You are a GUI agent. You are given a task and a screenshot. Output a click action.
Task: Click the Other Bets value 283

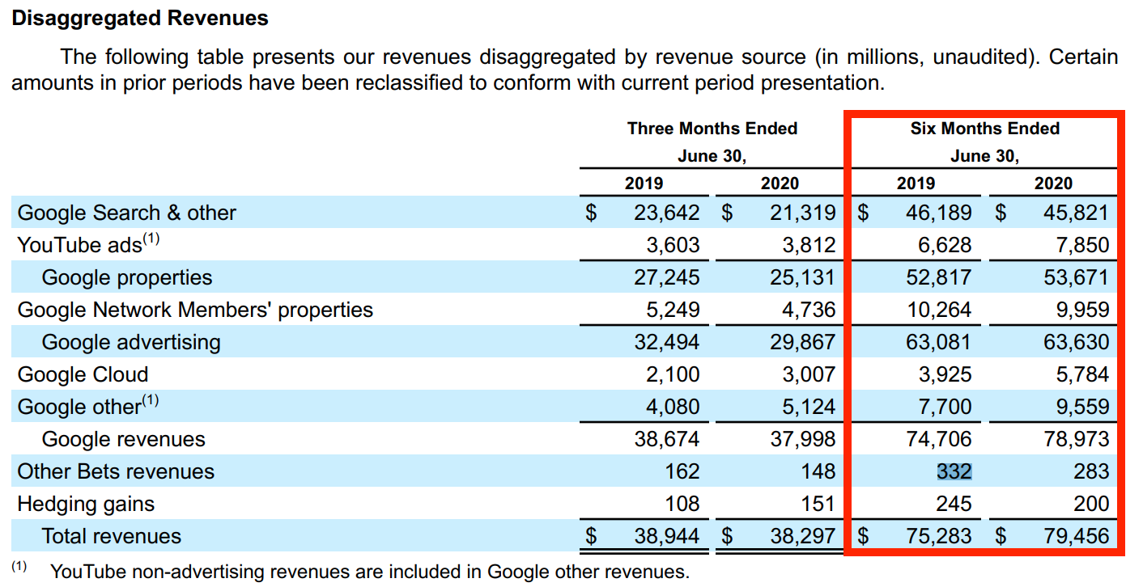(x=1090, y=471)
